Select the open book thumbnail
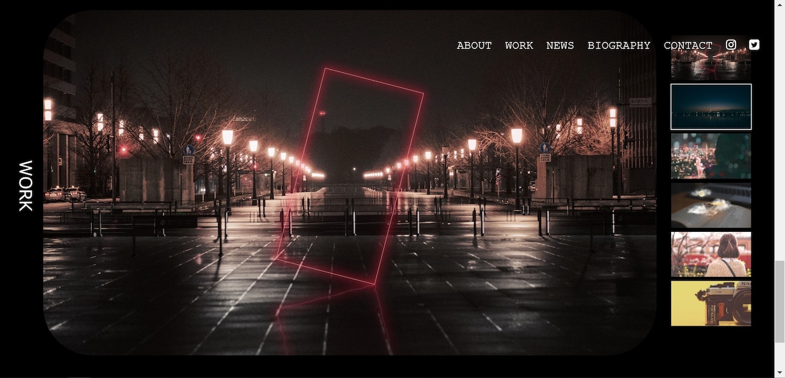 (711, 205)
